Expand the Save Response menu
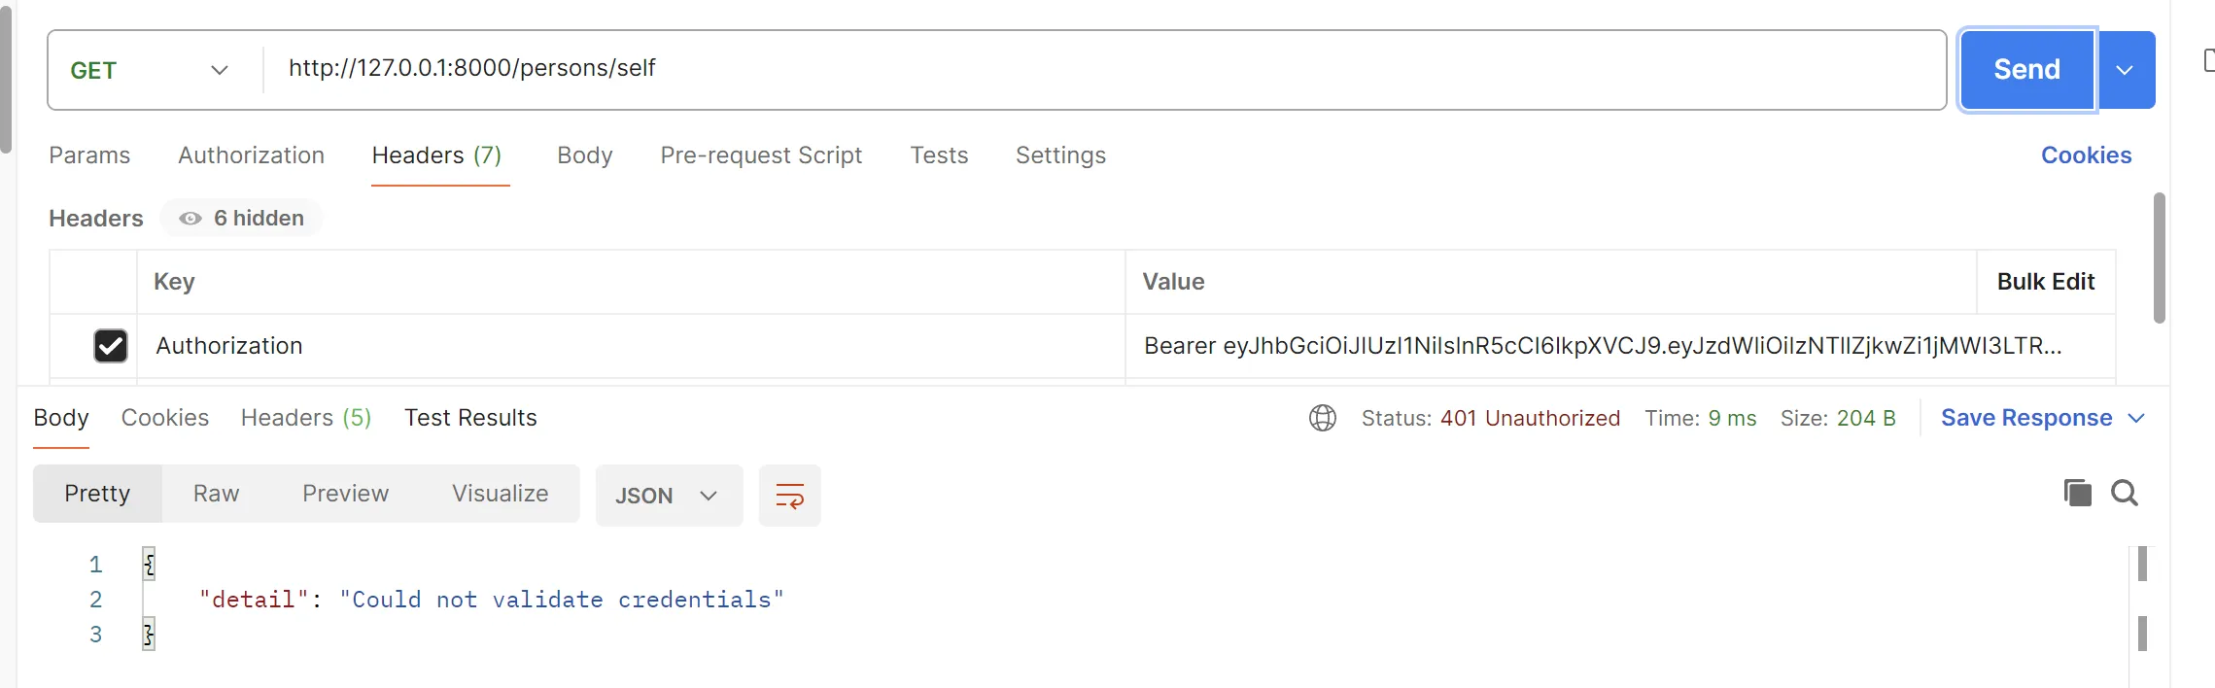 coord(2043,418)
